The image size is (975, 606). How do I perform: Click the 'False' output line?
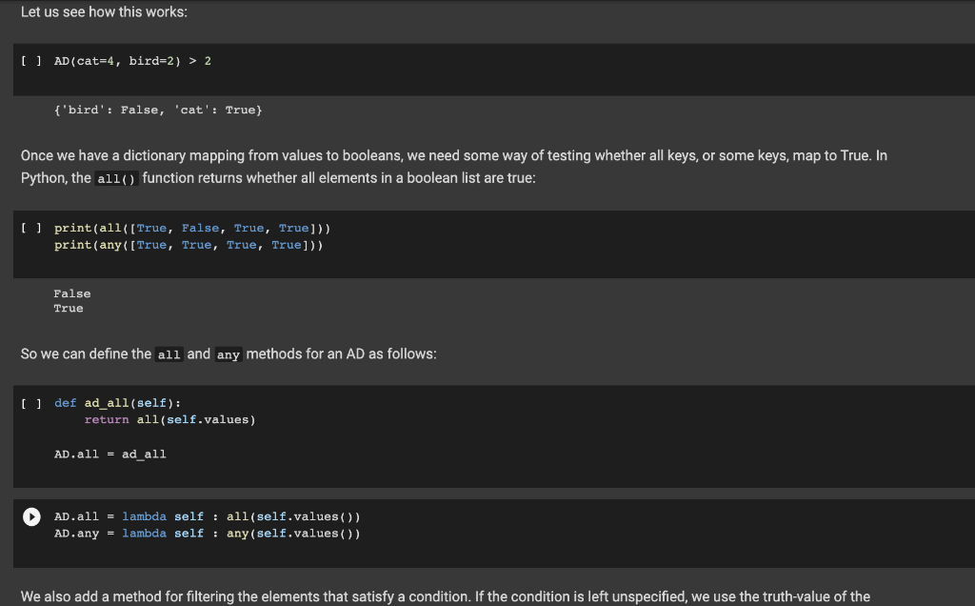(72, 293)
